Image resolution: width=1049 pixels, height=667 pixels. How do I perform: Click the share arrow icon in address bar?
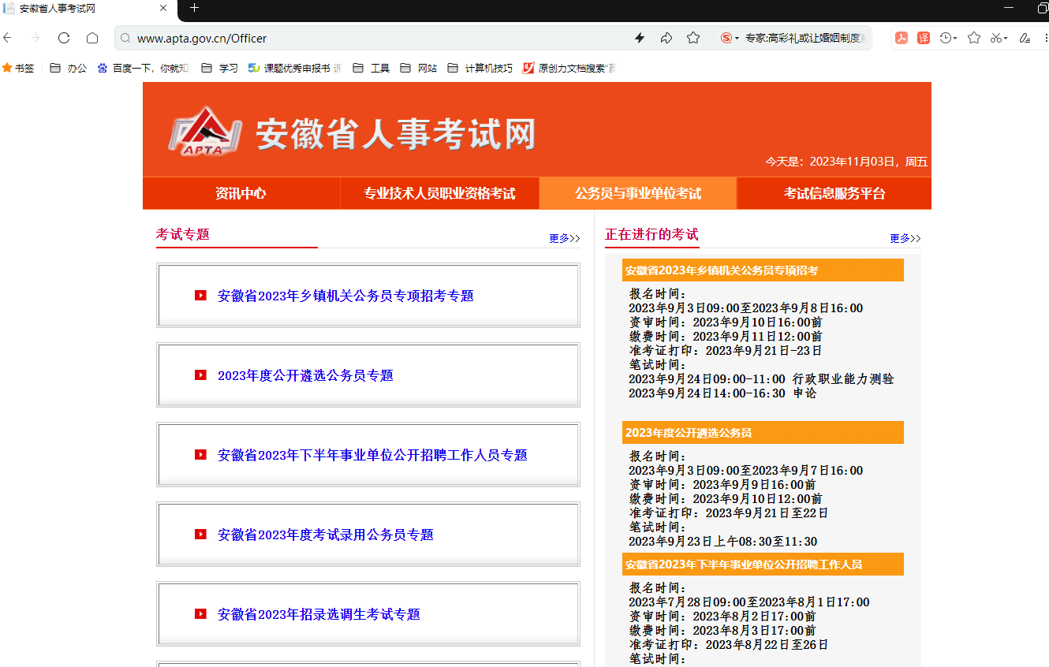coord(666,38)
